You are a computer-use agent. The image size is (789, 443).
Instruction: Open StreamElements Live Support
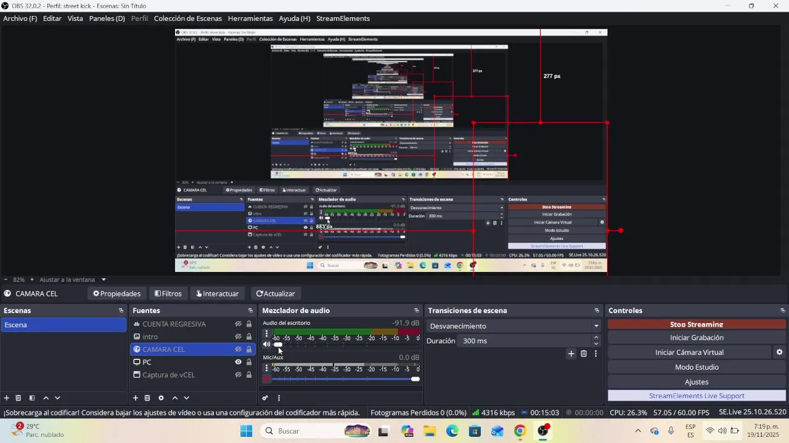[x=697, y=396]
